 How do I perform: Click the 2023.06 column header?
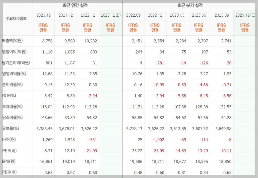[x=199, y=15]
